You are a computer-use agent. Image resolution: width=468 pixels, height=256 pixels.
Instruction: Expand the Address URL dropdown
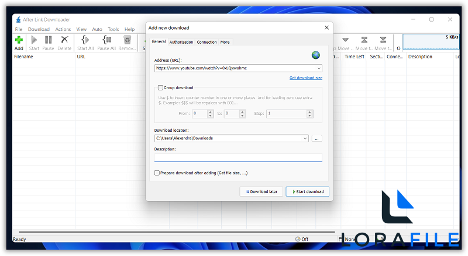[319, 68]
